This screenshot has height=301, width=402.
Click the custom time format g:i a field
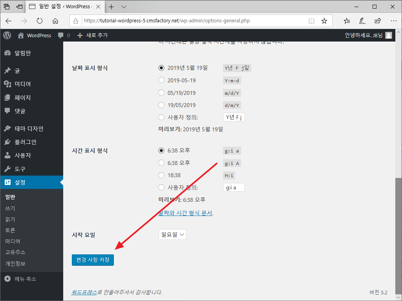pyautogui.click(x=234, y=187)
